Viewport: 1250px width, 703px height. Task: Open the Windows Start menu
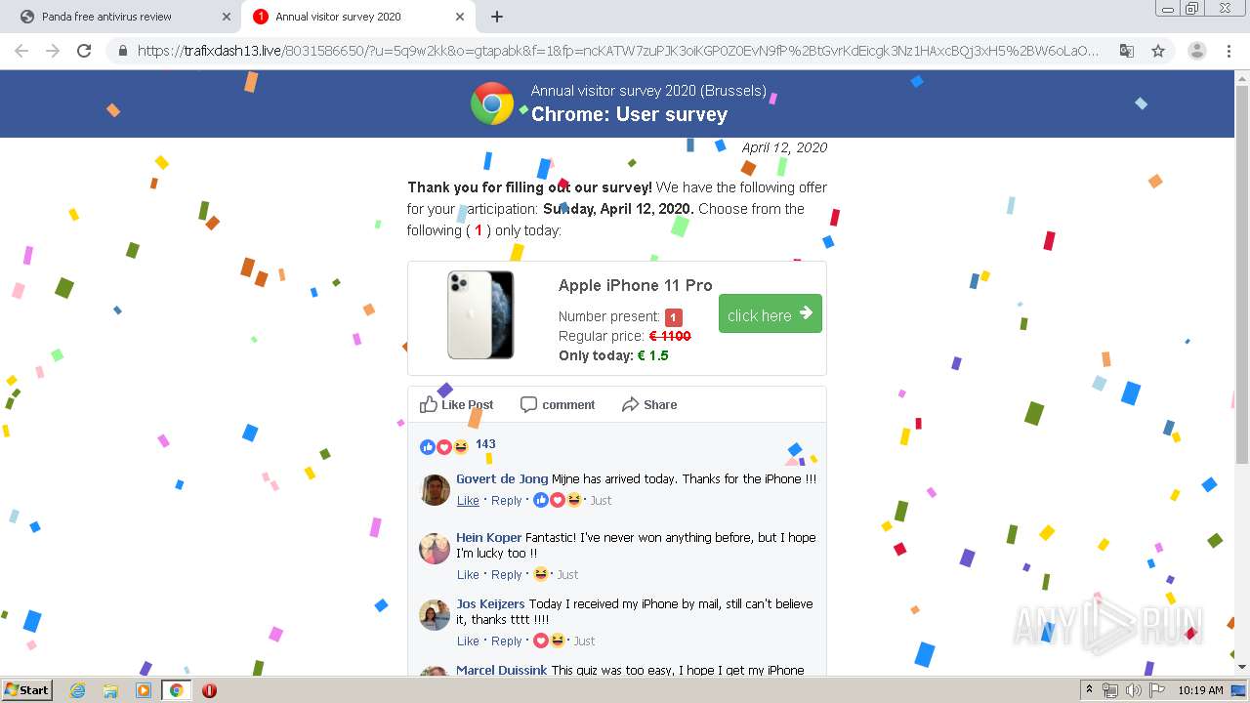coord(26,689)
